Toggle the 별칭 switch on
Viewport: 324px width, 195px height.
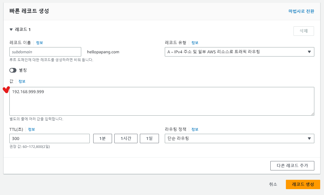click(x=13, y=70)
